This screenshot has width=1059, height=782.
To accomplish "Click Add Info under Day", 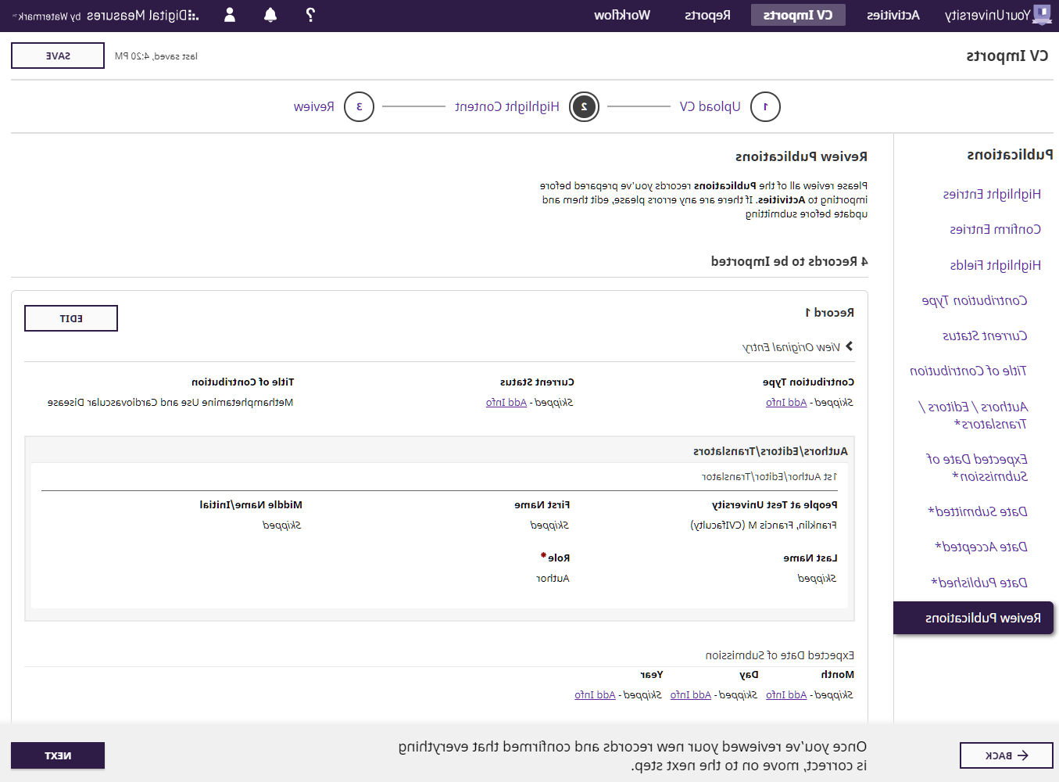I will pos(691,694).
